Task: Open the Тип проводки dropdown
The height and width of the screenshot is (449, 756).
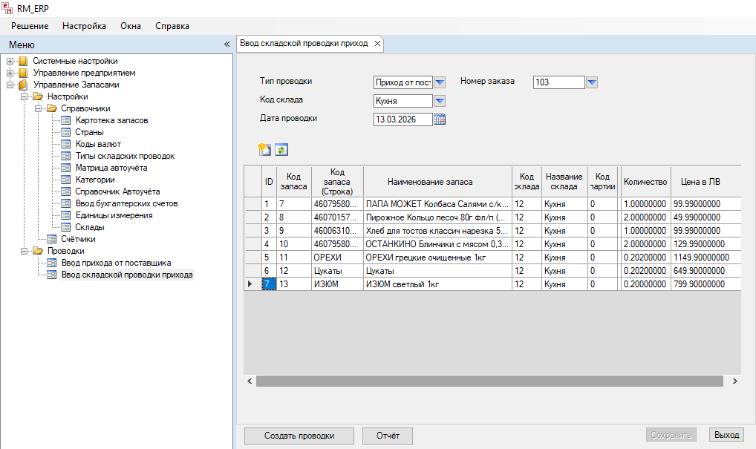Action: tap(439, 82)
